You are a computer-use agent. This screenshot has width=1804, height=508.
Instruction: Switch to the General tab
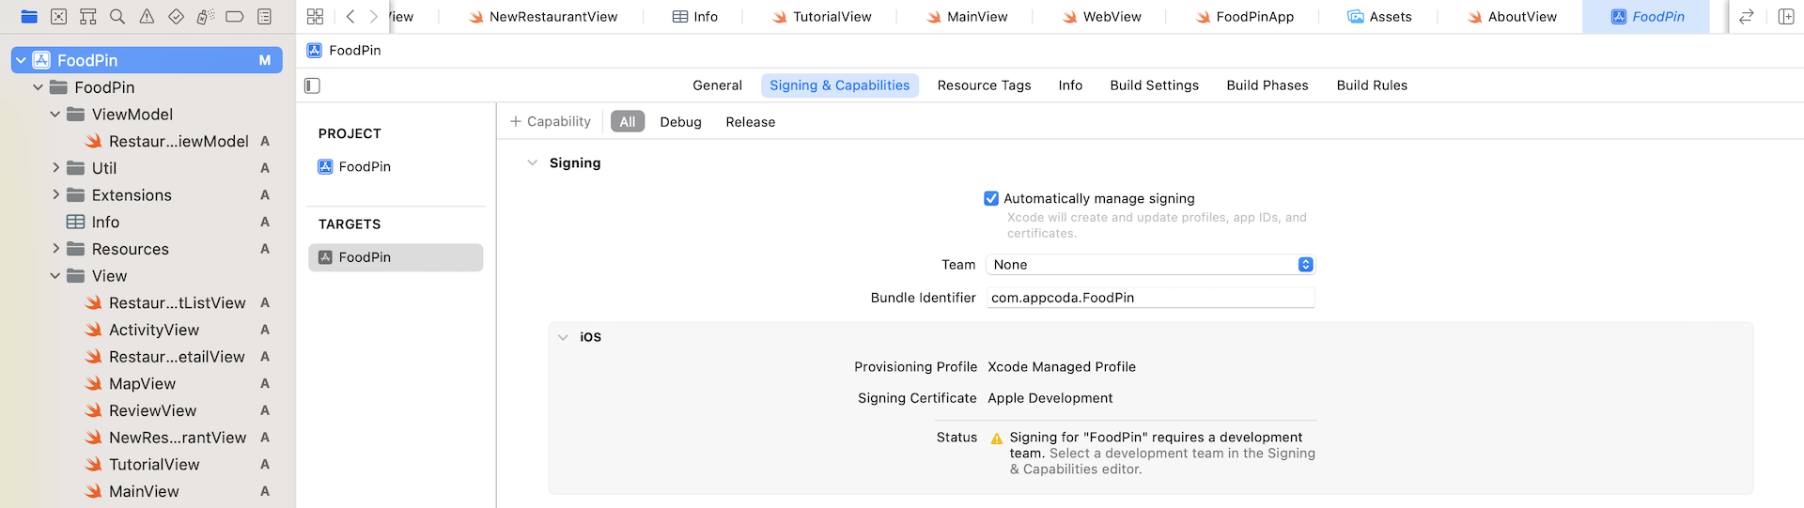717,85
